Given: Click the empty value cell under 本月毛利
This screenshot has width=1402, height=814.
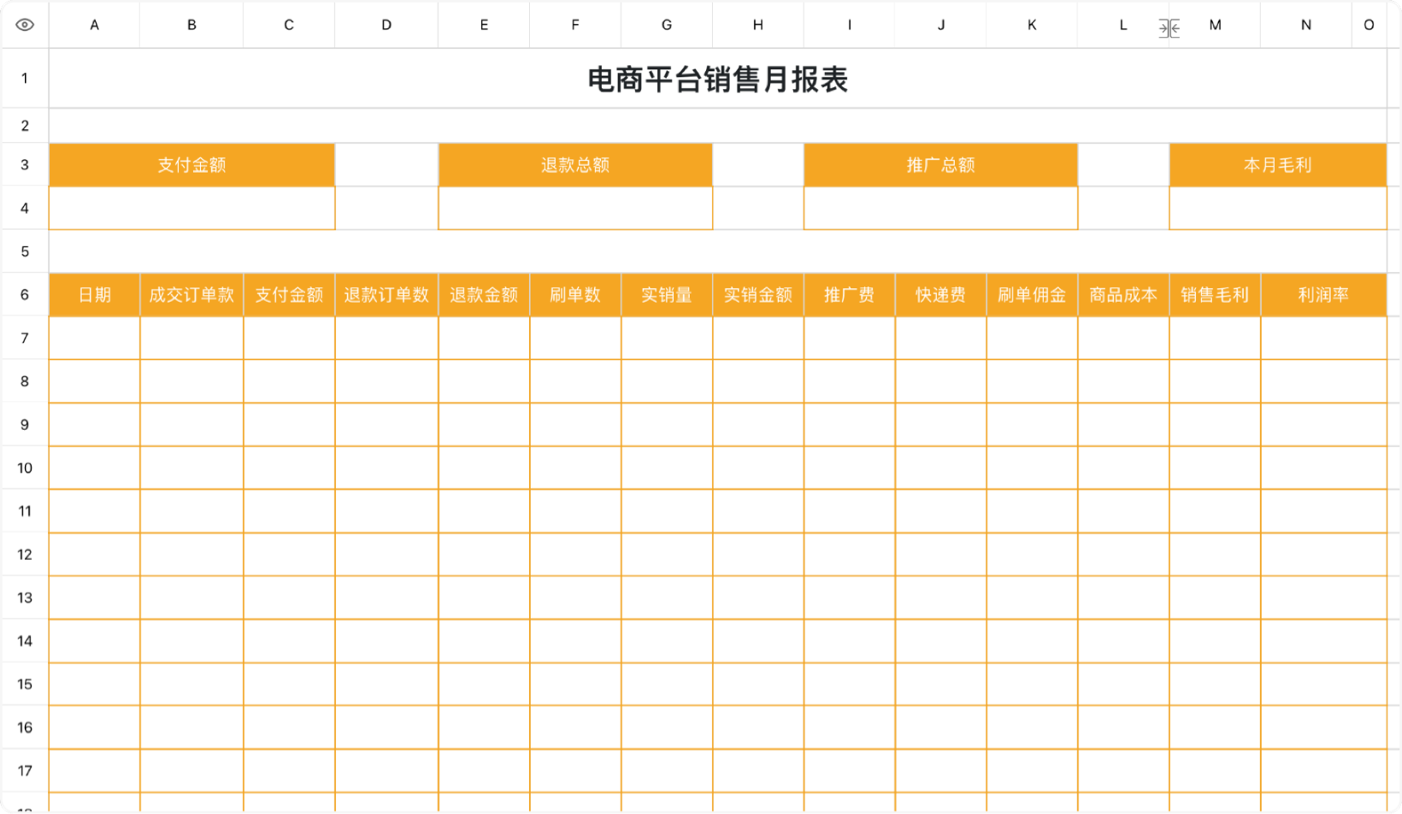Looking at the screenshot, I should pos(1278,208).
